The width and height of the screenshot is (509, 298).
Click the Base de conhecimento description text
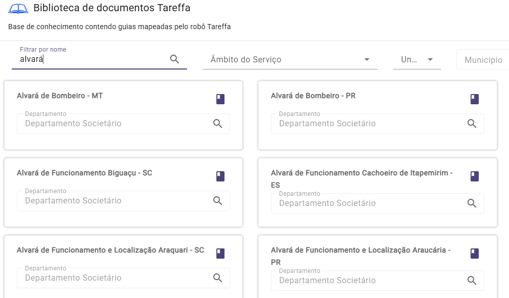(120, 27)
